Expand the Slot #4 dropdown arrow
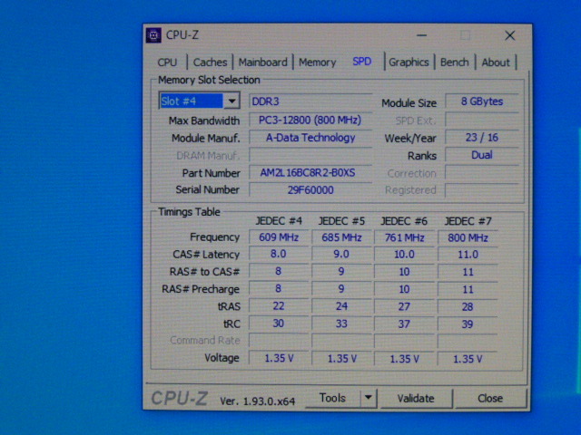581x435 pixels. coord(232,101)
